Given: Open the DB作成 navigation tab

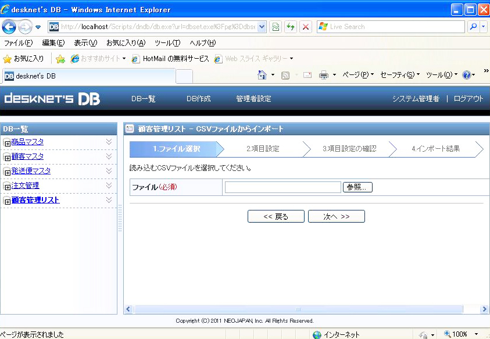Looking at the screenshot, I should pos(198,99).
